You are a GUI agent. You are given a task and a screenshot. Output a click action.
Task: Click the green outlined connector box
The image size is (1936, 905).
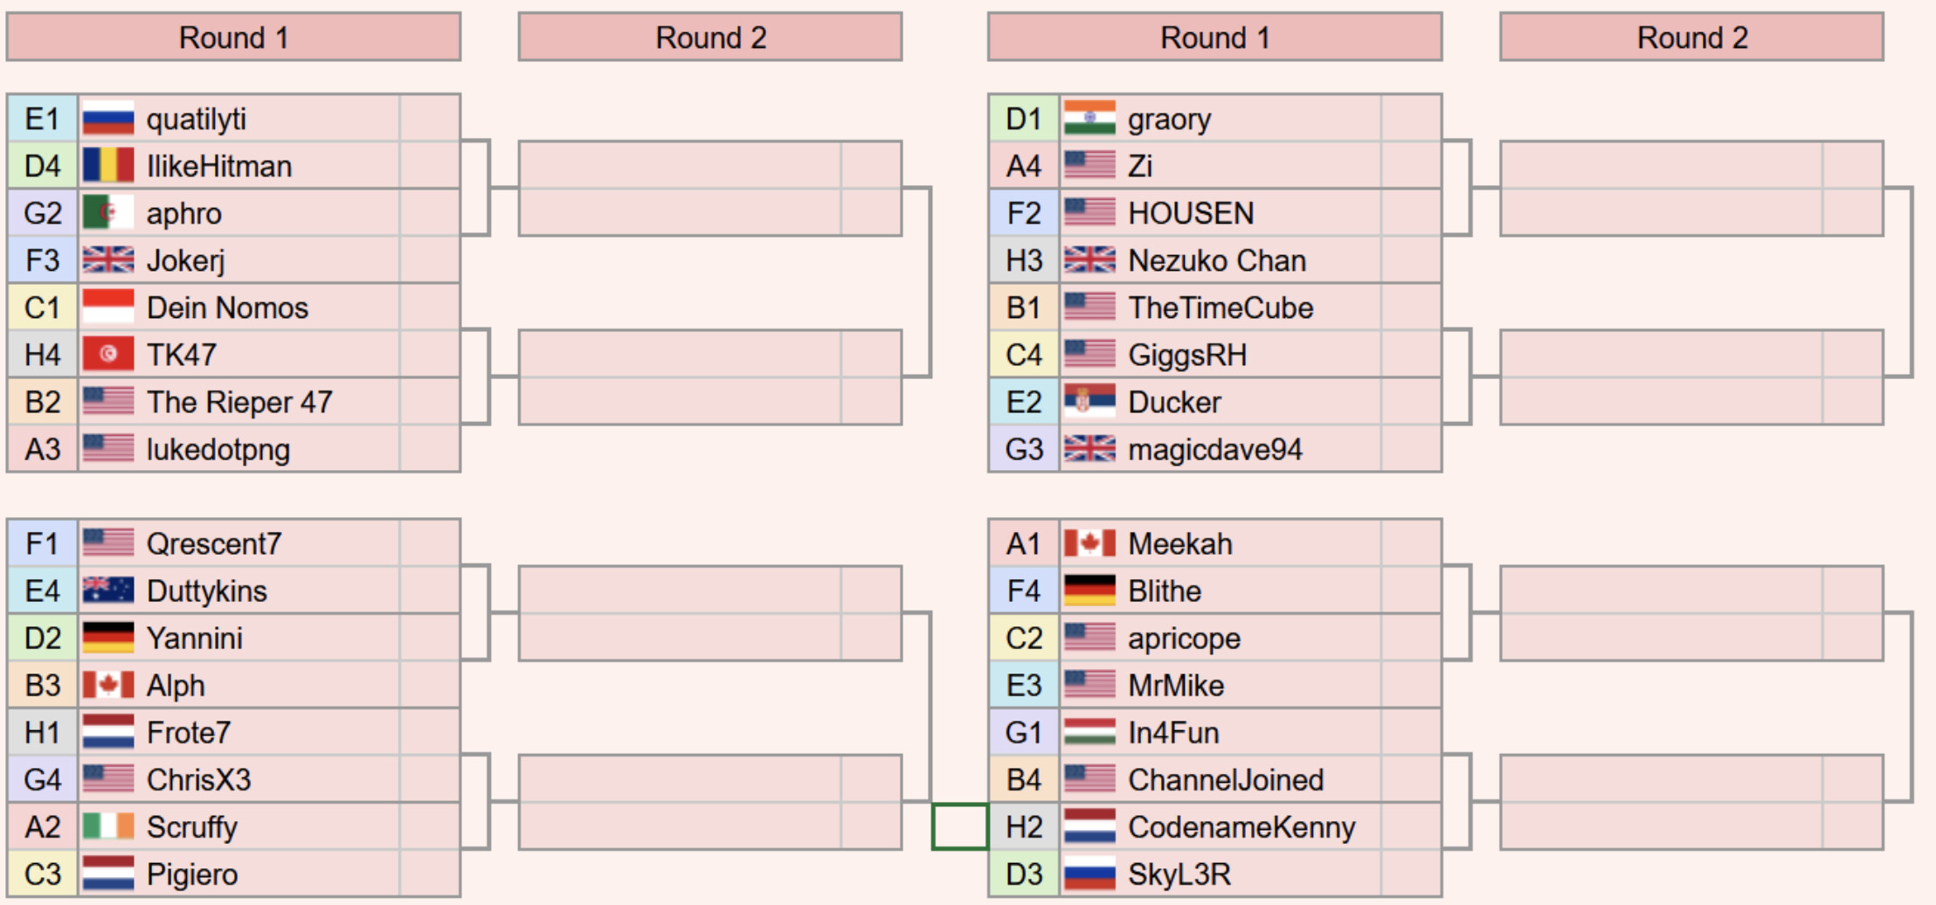(x=959, y=826)
